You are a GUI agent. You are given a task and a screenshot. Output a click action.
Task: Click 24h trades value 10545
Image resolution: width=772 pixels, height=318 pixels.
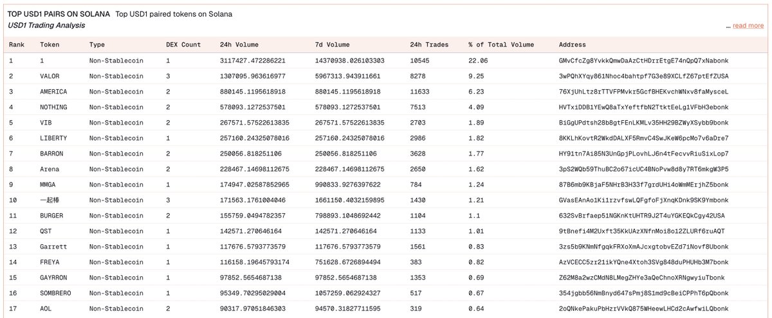419,60
